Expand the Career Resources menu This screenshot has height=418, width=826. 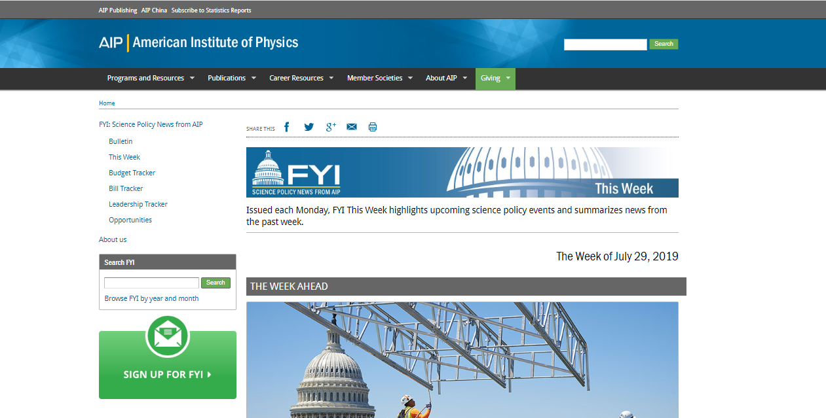pyautogui.click(x=301, y=78)
